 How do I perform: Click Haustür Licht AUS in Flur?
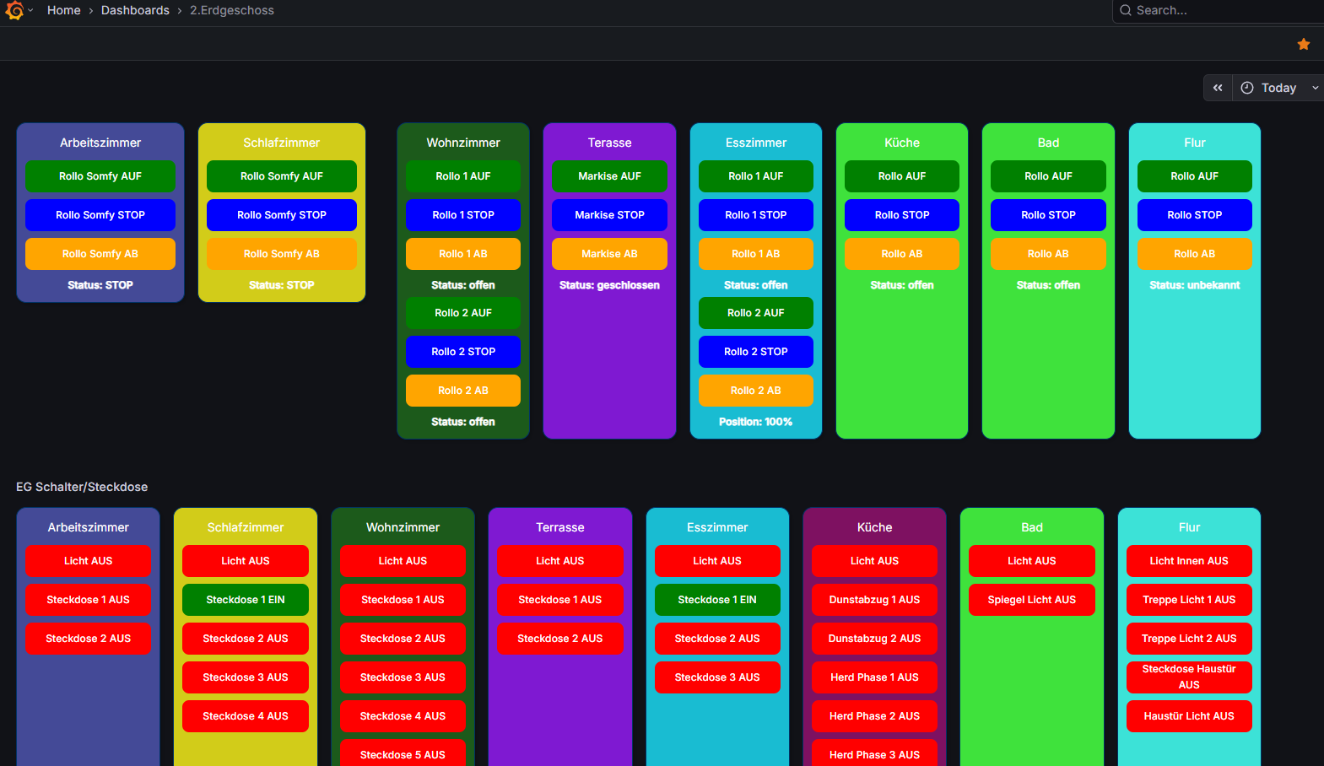pos(1188,716)
